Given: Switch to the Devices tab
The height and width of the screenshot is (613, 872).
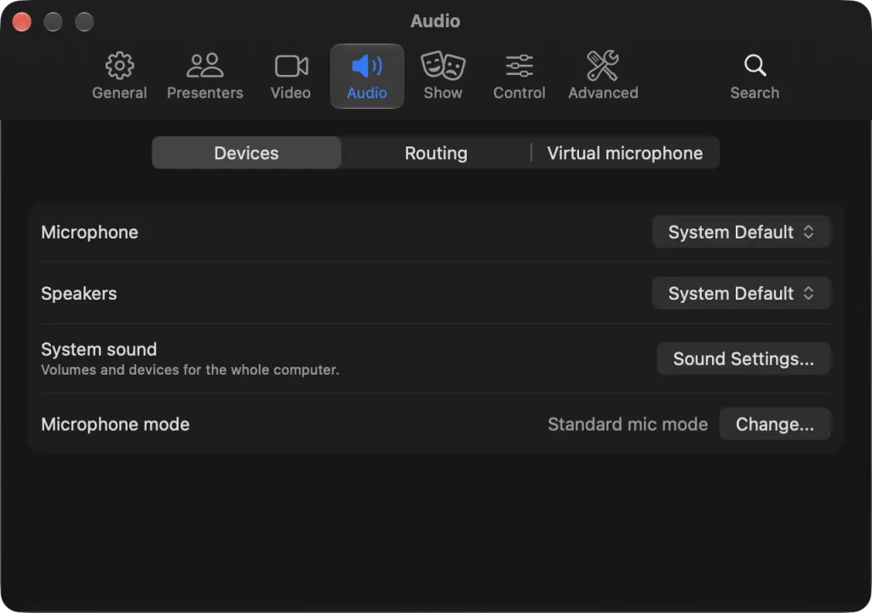Looking at the screenshot, I should point(246,153).
